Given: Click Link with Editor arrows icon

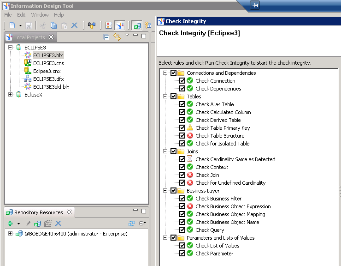Looking at the screenshot, I should click(117, 37).
